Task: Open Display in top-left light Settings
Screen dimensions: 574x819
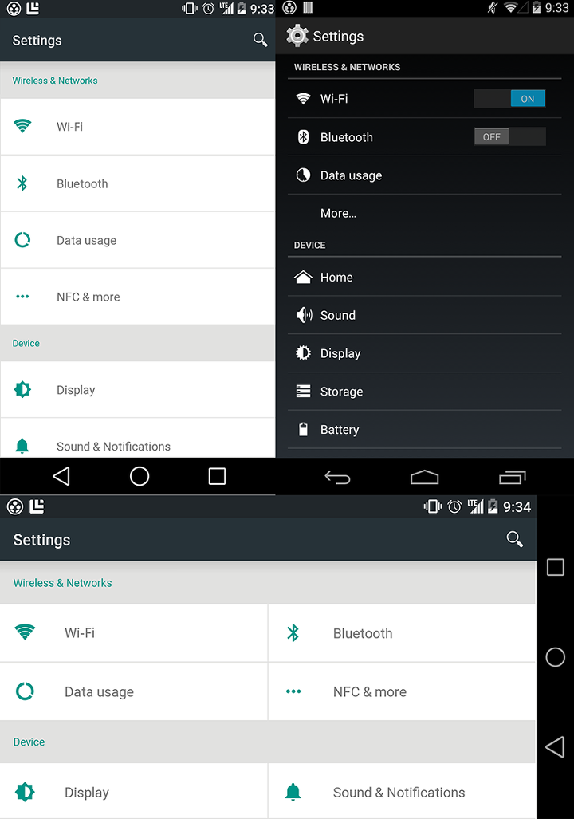Action: click(x=138, y=390)
